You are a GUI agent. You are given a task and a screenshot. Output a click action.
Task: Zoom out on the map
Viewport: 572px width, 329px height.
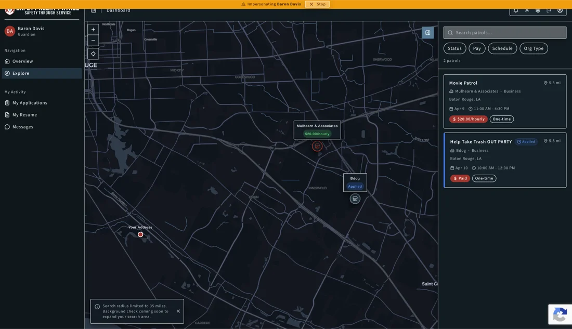click(94, 41)
